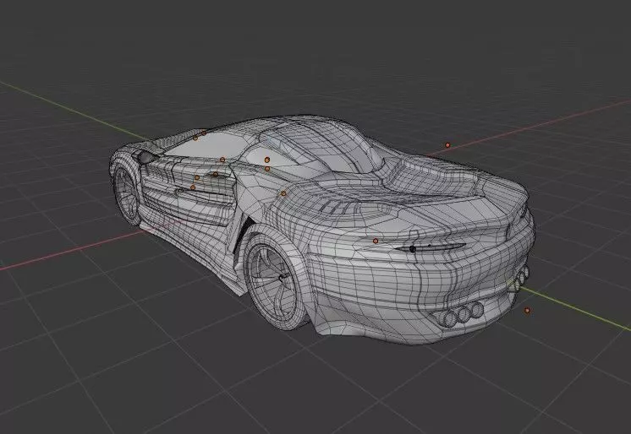Select the car's side door panel
Screen dimensions: 631x434
click(188, 193)
